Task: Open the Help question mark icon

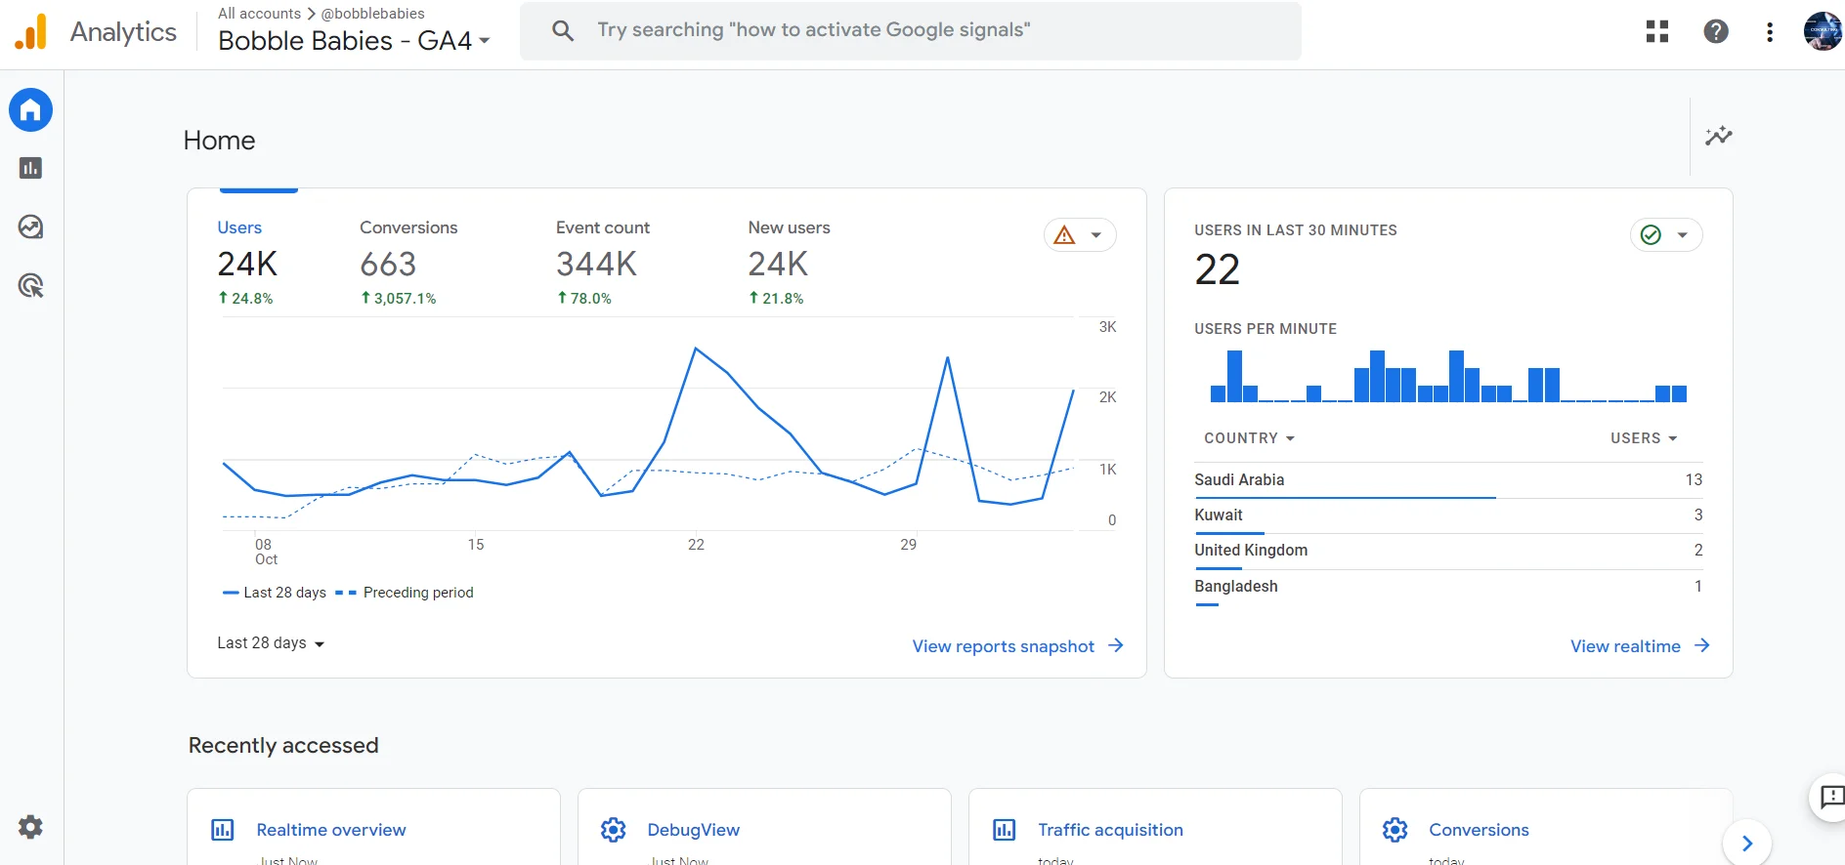Action: 1716,31
